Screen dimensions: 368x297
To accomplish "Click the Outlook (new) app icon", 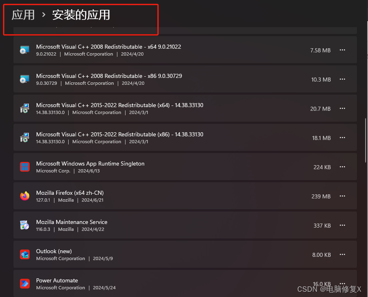I will pos(25,254).
